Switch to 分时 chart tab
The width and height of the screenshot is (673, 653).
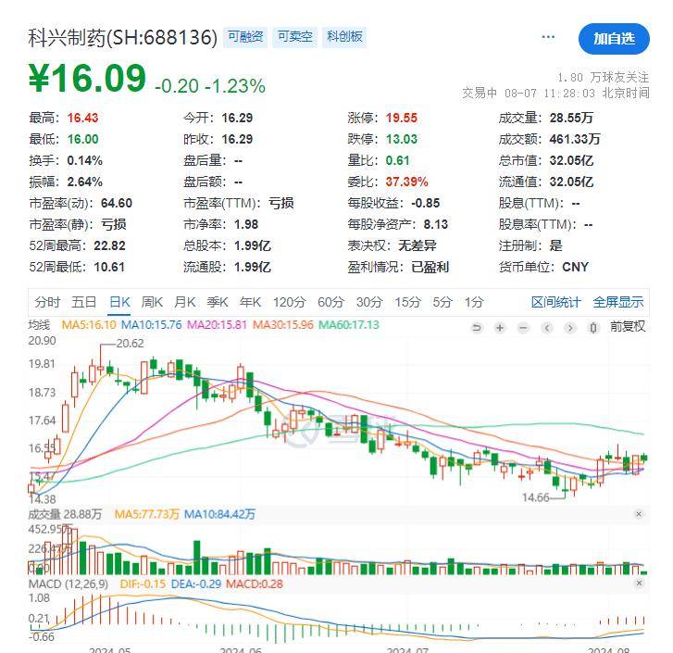(x=47, y=302)
